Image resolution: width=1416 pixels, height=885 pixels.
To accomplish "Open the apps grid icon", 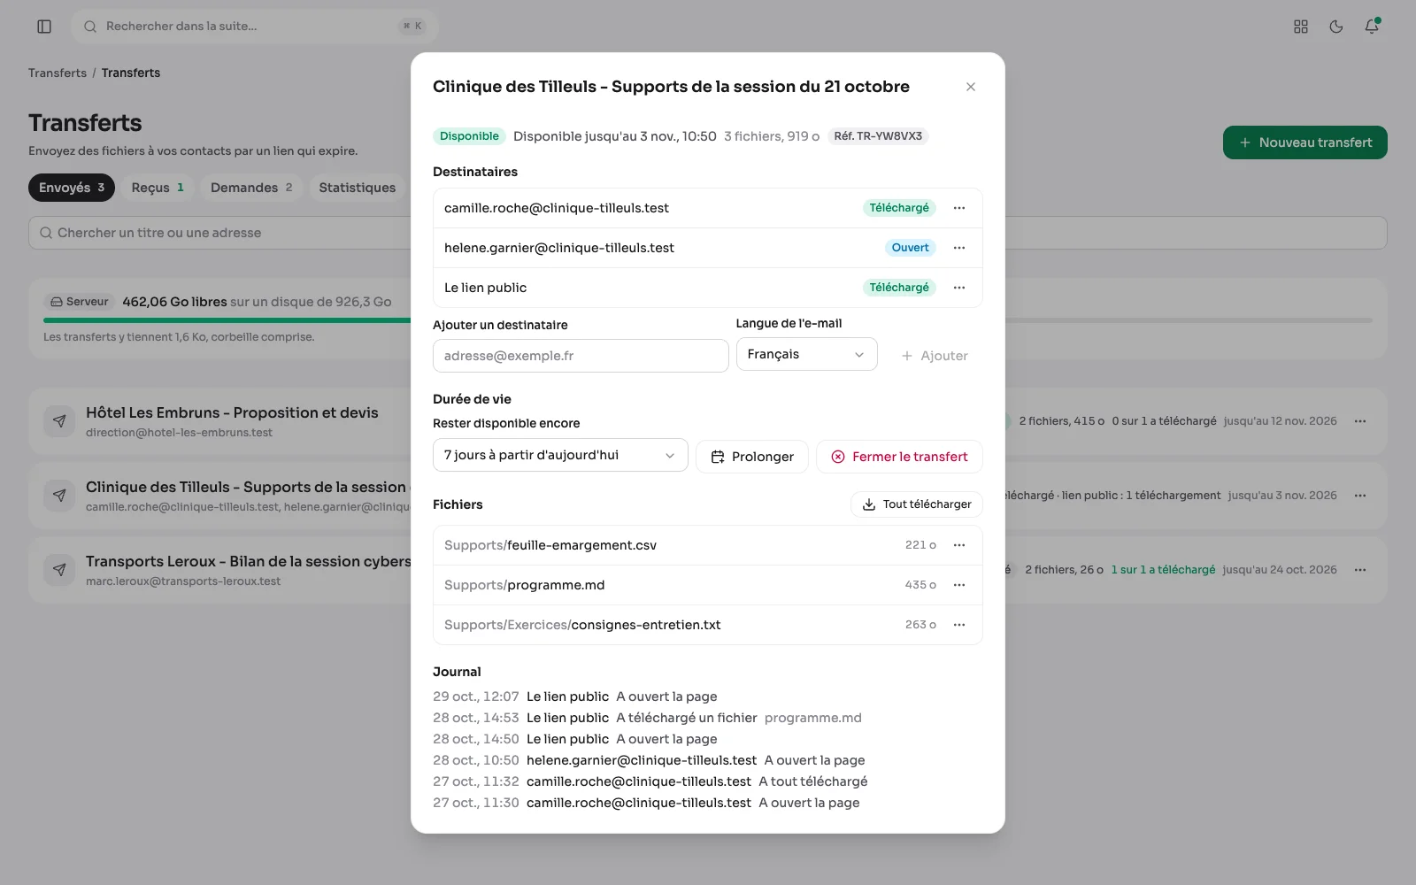I will 1301,27.
